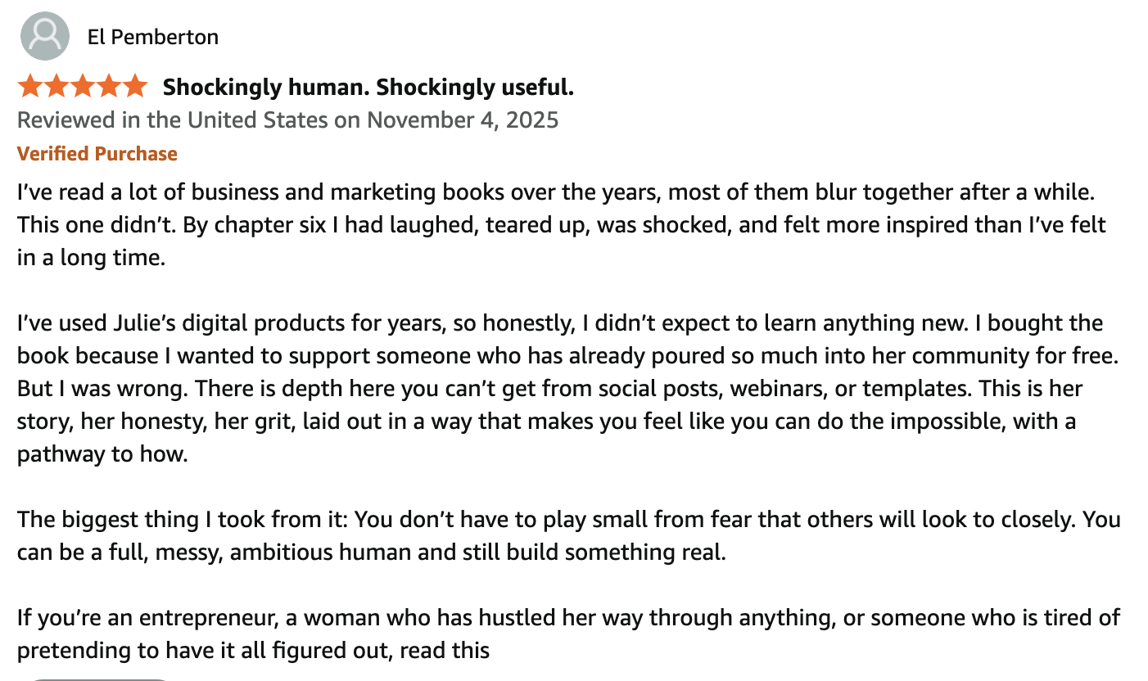The image size is (1148, 681).
Task: Click the phrase "pathway to how."
Action: pos(102,453)
